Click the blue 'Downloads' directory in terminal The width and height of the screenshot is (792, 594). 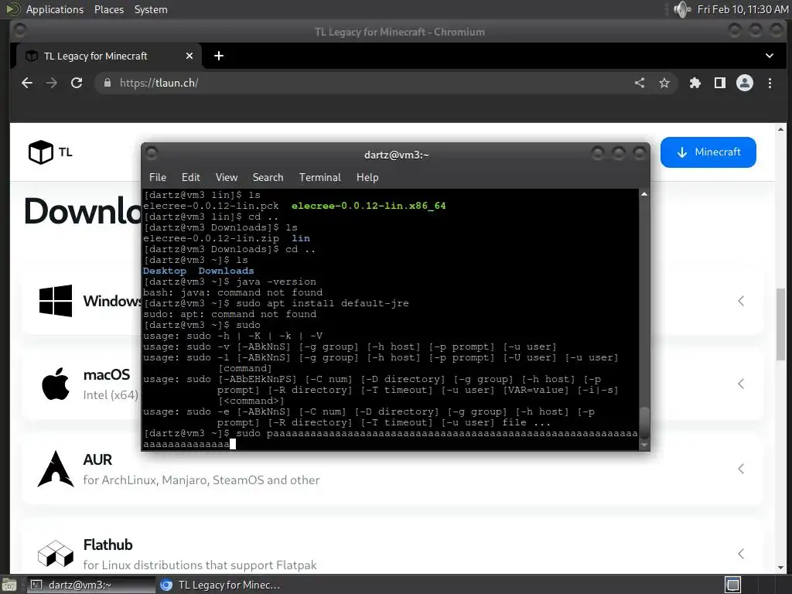coord(227,271)
